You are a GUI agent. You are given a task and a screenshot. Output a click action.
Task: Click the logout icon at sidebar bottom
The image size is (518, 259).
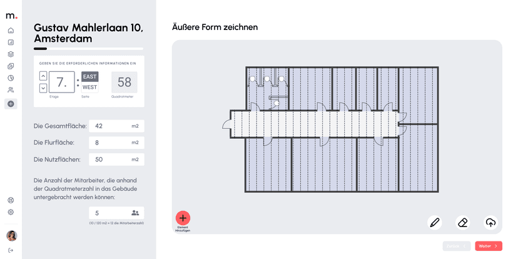tap(11, 250)
